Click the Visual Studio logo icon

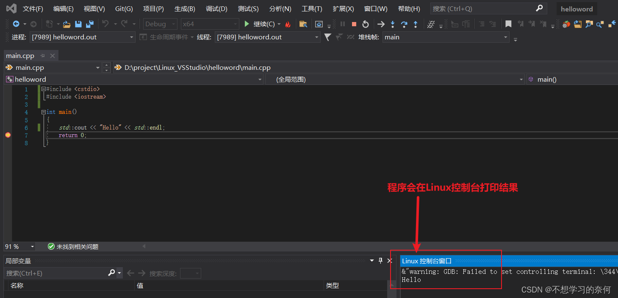(x=11, y=8)
